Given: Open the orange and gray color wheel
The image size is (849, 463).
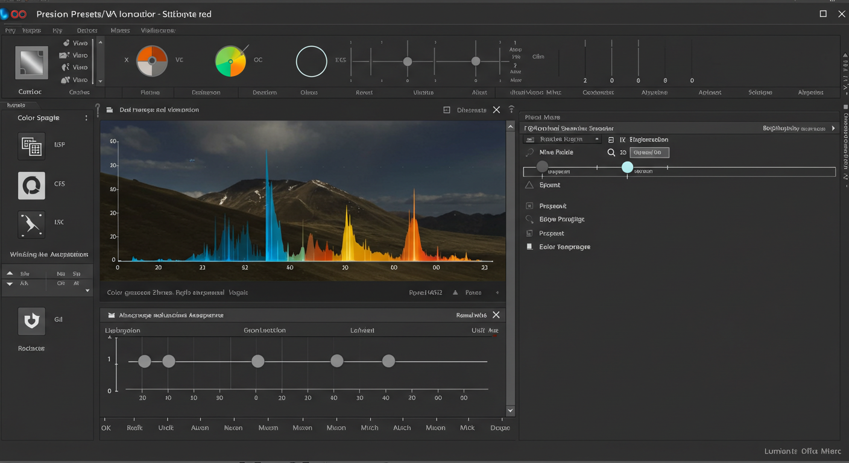Looking at the screenshot, I should point(151,61).
